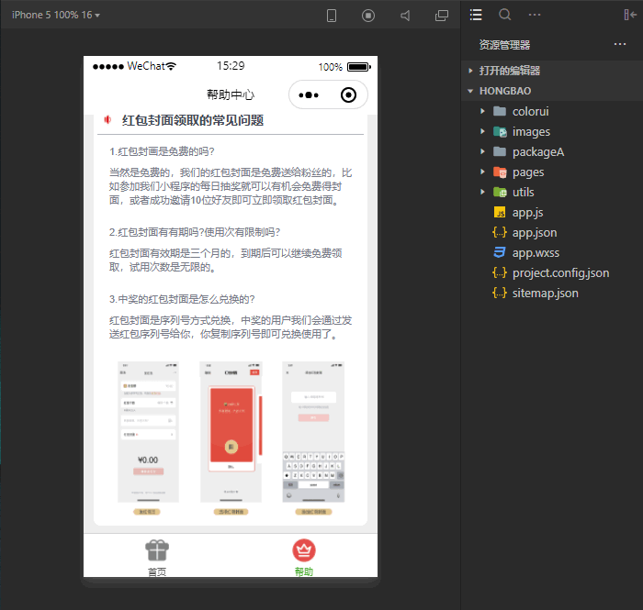Switch to the 帮助 tab with crown icon
The width and height of the screenshot is (643, 610).
304,557
